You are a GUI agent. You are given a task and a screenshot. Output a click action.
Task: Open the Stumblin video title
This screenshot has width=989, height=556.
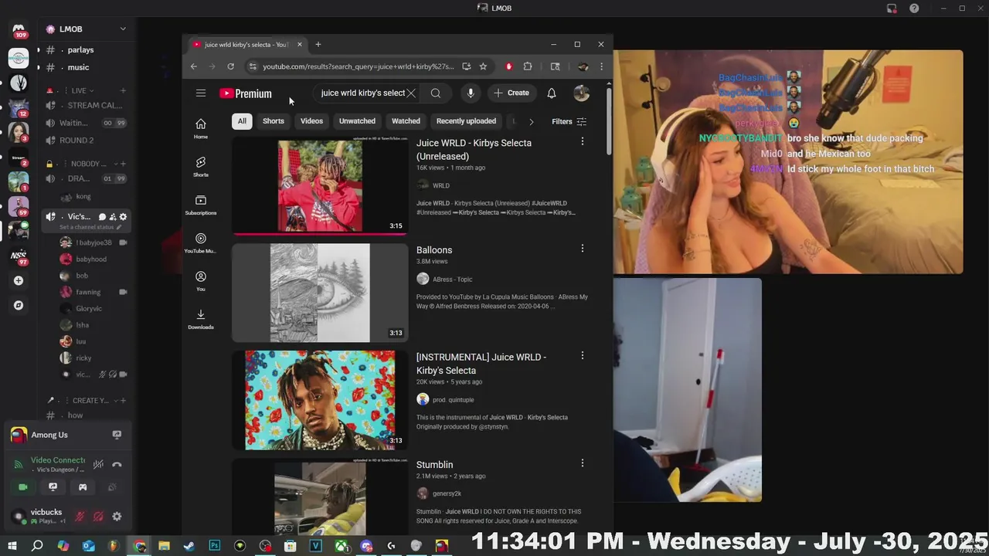point(435,465)
